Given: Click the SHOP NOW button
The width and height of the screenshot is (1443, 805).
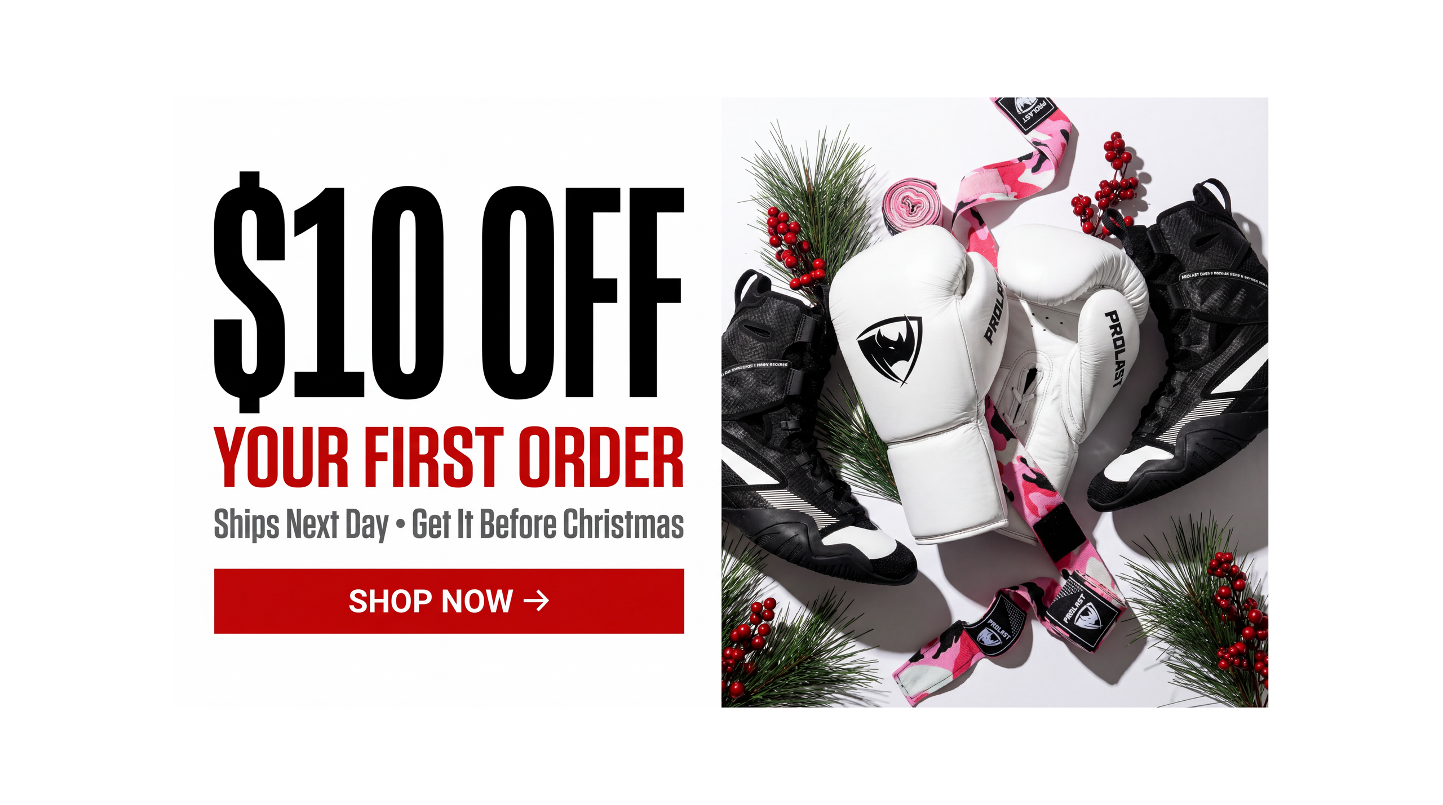Looking at the screenshot, I should click(449, 601).
